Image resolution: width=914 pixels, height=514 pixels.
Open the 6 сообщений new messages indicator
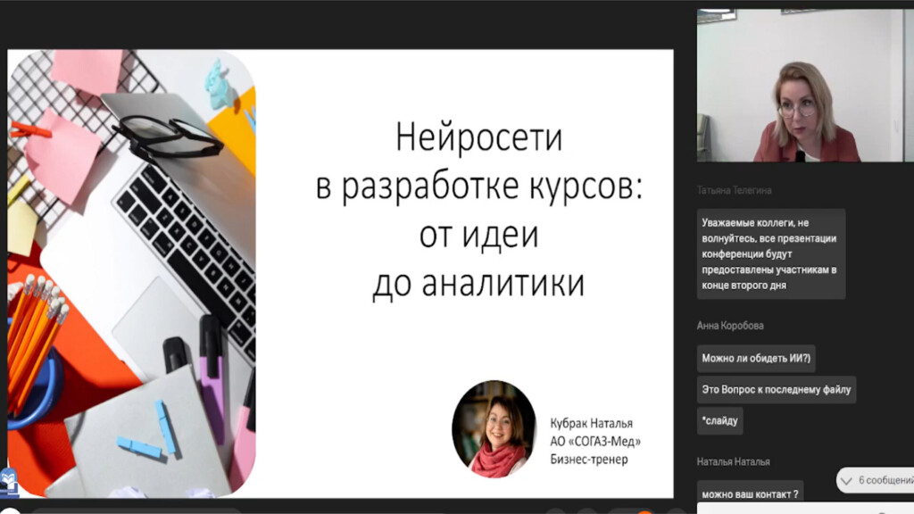coord(875,480)
